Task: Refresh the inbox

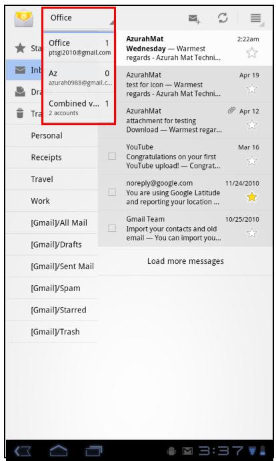Action: 223,18
